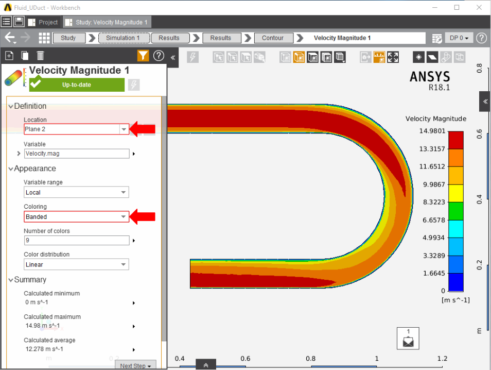Choose the first cube selection-mode icon
Screen dimensions: 491x370
219,57
